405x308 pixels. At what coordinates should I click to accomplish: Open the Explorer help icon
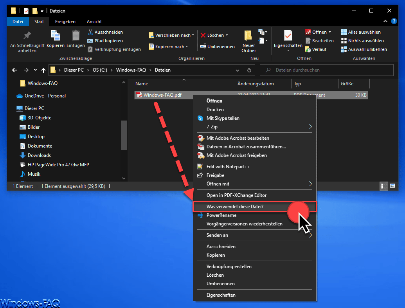[394, 21]
